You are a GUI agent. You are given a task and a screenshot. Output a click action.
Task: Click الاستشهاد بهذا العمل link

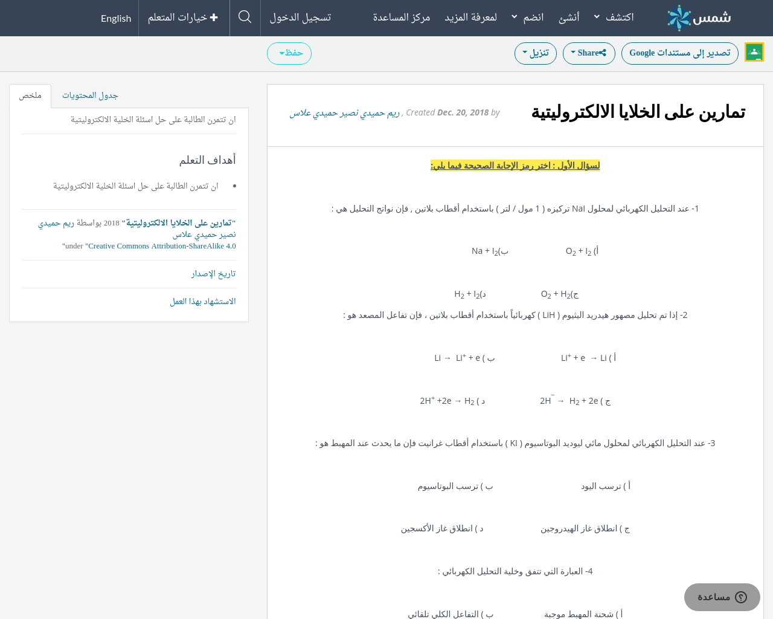(x=203, y=302)
